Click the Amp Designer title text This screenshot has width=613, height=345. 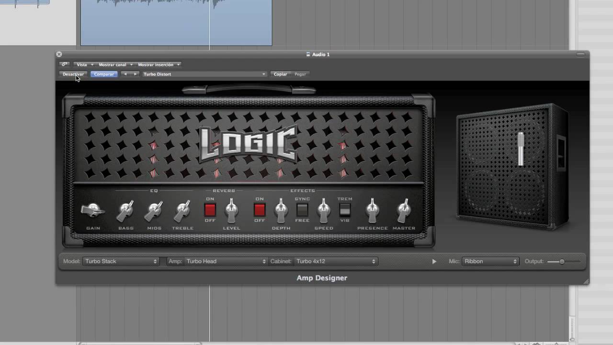[322, 278]
